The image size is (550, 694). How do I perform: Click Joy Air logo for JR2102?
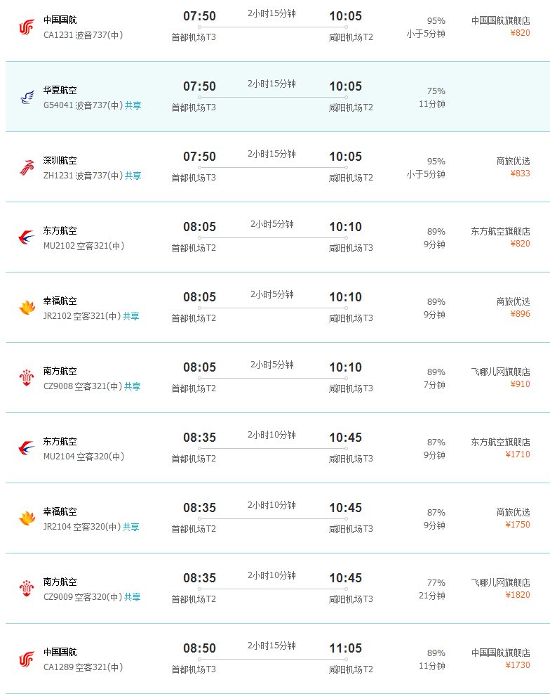pyautogui.click(x=26, y=308)
